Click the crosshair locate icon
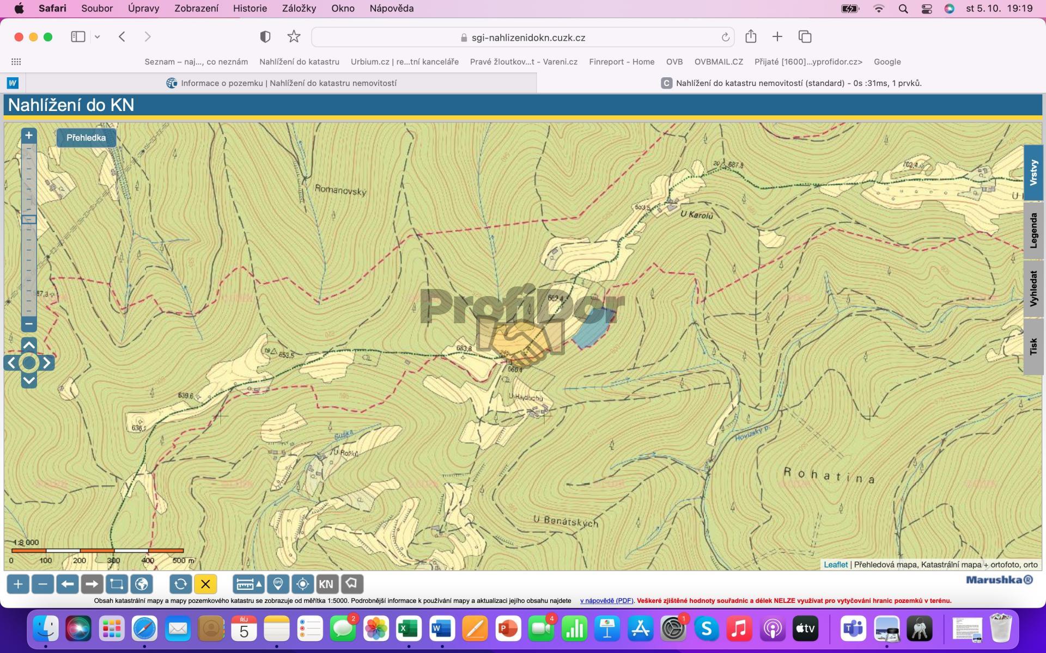The width and height of the screenshot is (1046, 653). pos(302,584)
